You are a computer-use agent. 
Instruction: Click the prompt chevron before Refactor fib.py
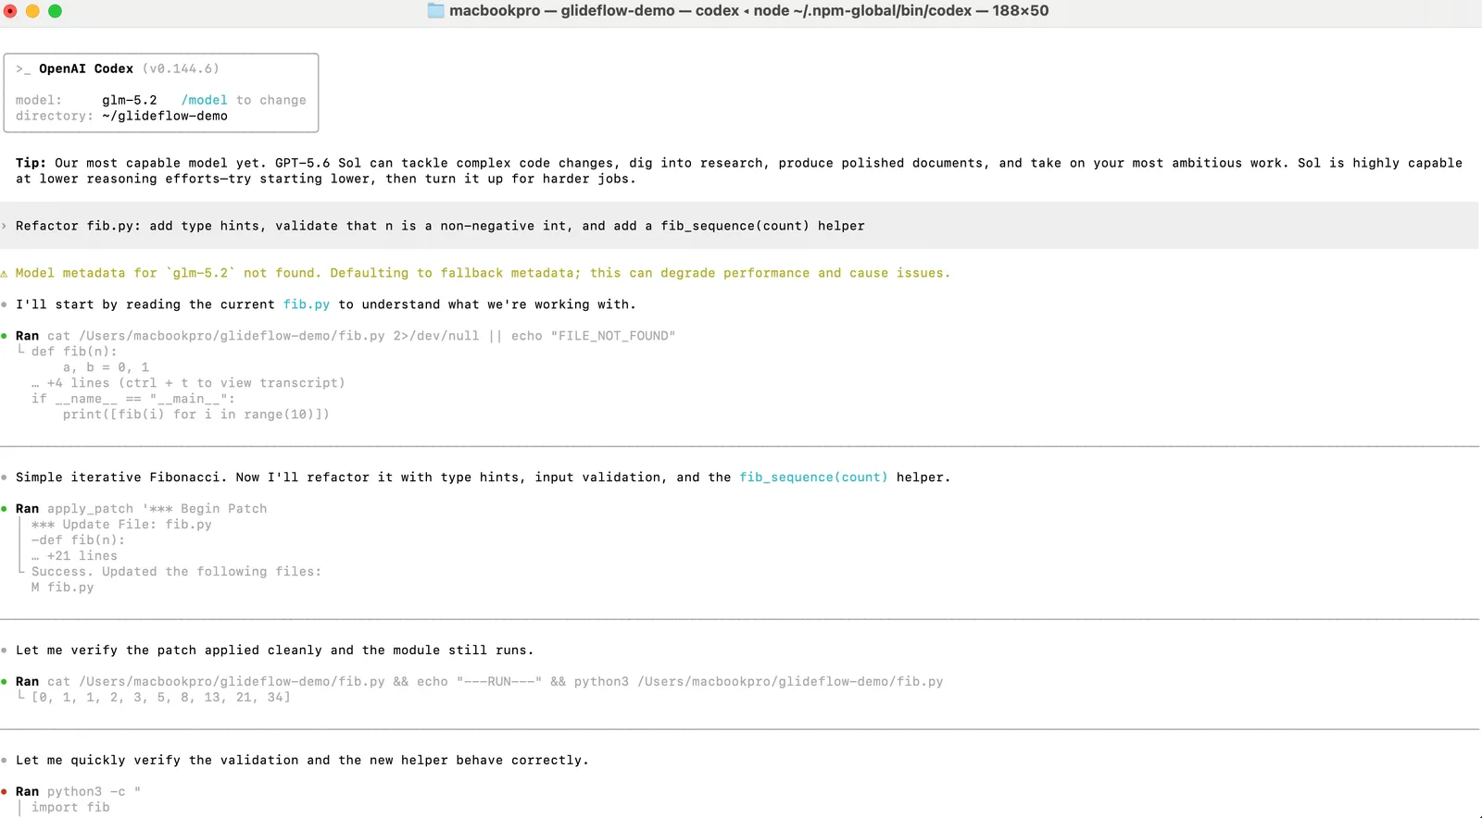[x=5, y=226]
